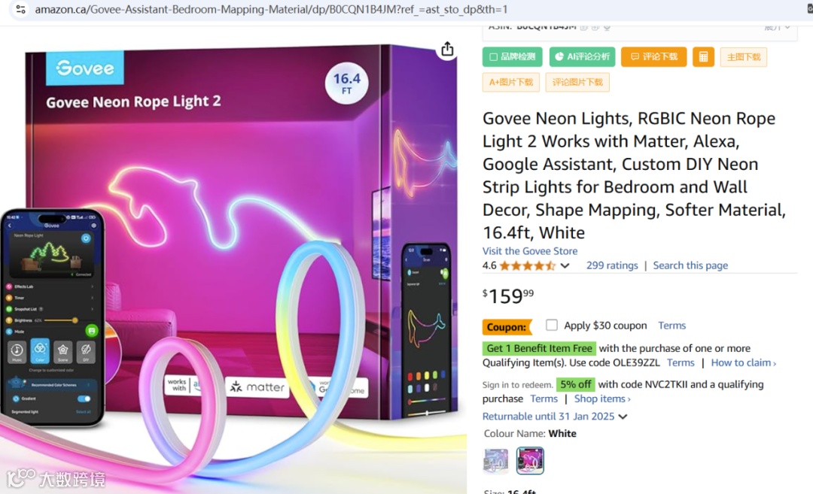The height and width of the screenshot is (494, 813).
Task: Select the White colour swatch thumbnail
Action: [x=530, y=460]
